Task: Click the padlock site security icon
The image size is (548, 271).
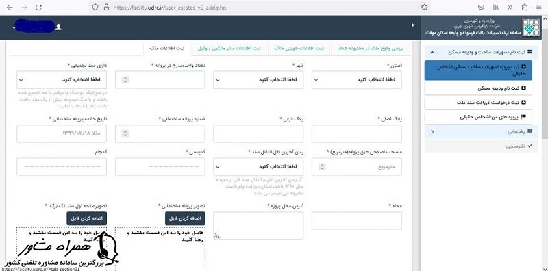Action: click(106, 8)
